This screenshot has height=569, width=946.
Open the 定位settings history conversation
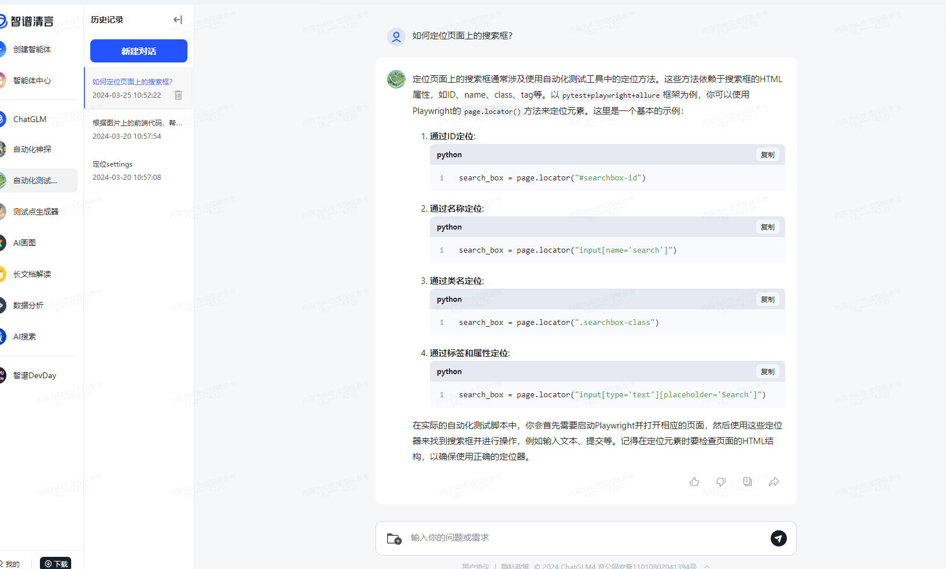pos(138,171)
